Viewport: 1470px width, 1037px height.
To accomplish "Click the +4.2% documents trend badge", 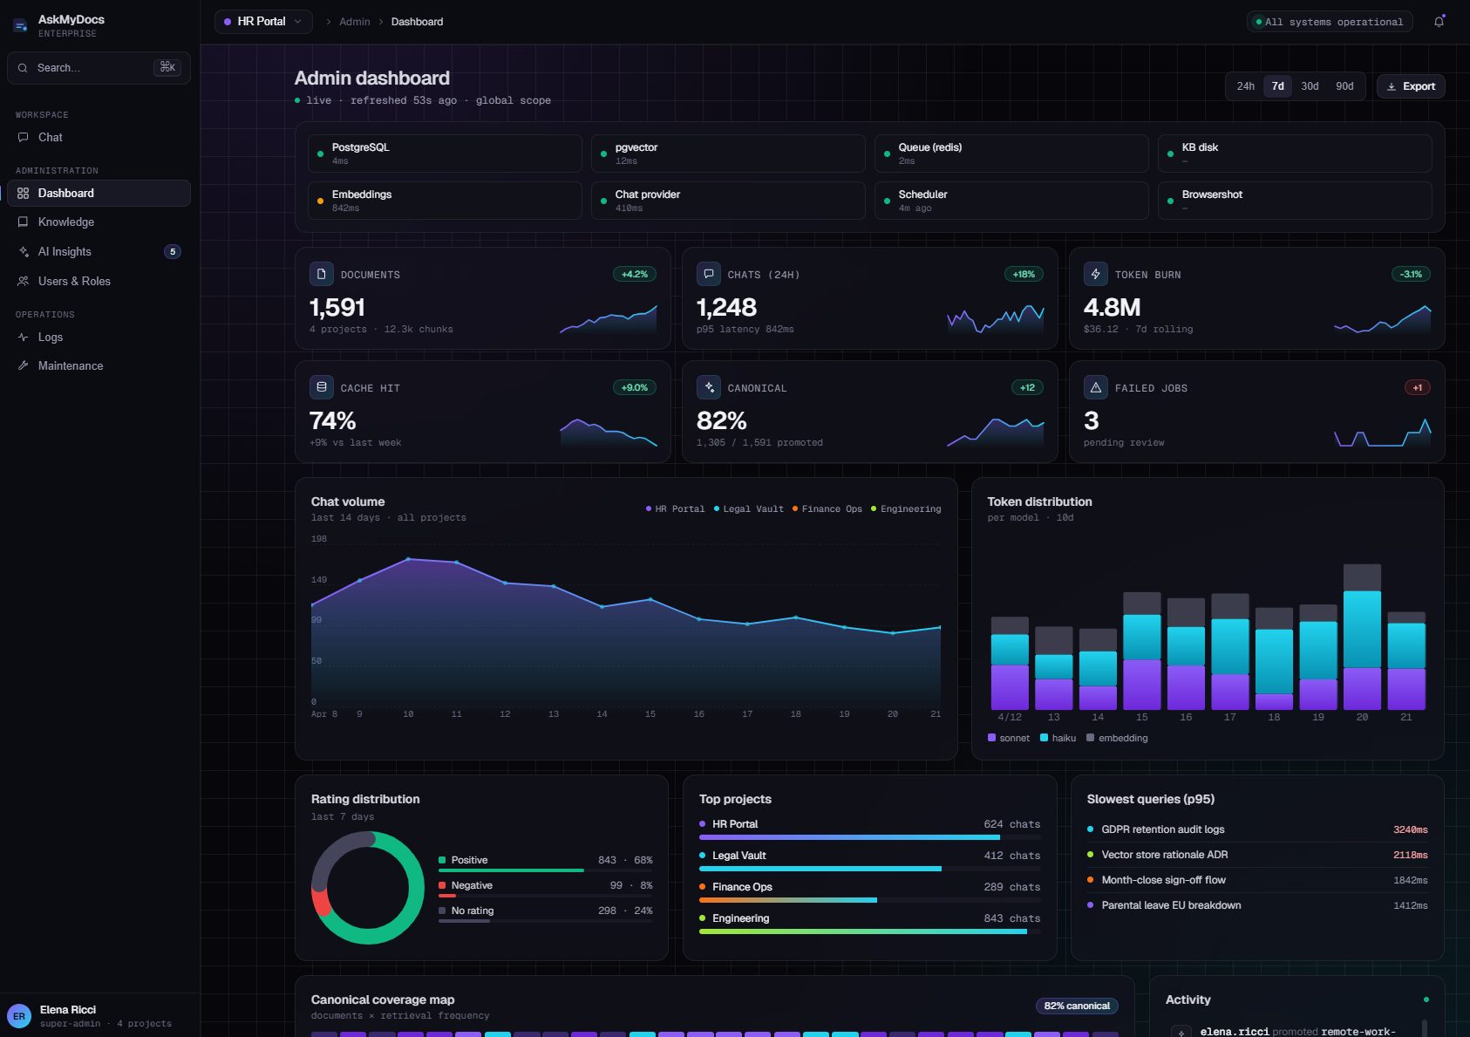I will (x=635, y=274).
